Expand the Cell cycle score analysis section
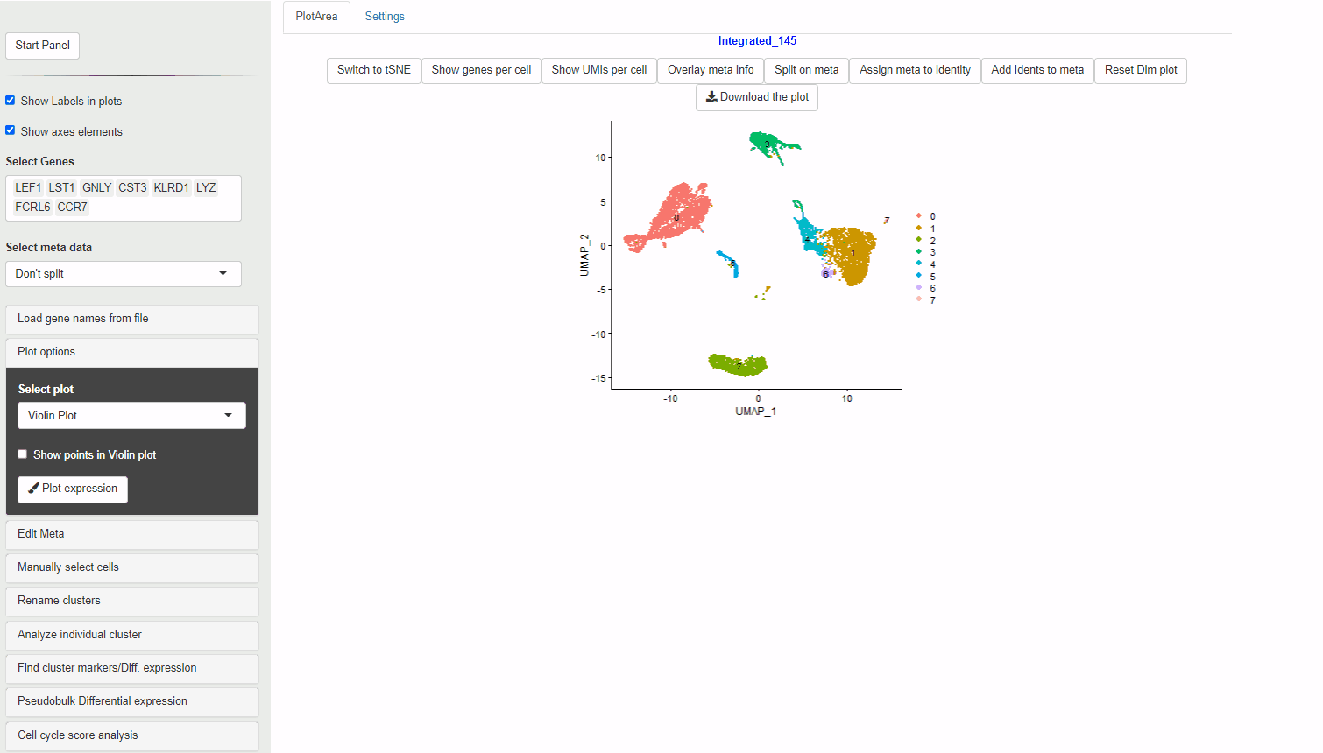 tap(131, 735)
